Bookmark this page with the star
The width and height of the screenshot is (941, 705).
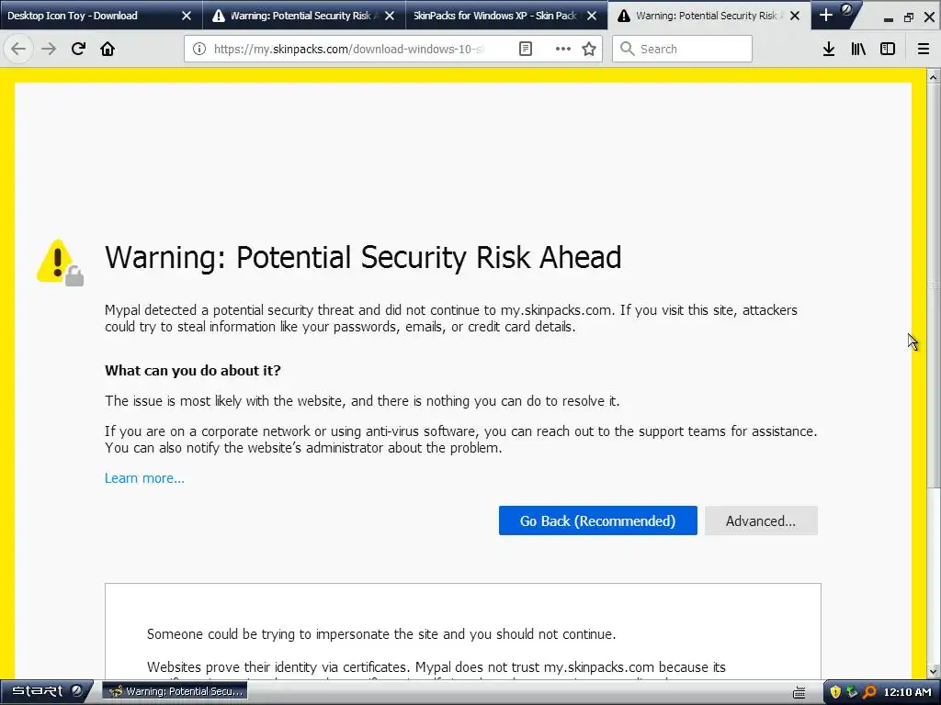coord(589,49)
